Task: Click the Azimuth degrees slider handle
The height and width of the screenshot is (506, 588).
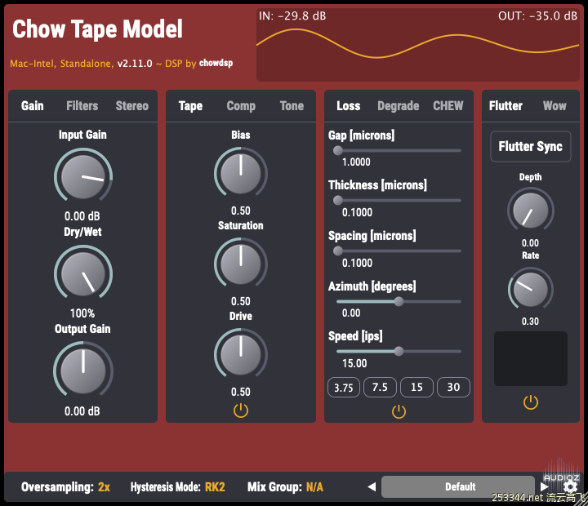Action: pyautogui.click(x=399, y=301)
